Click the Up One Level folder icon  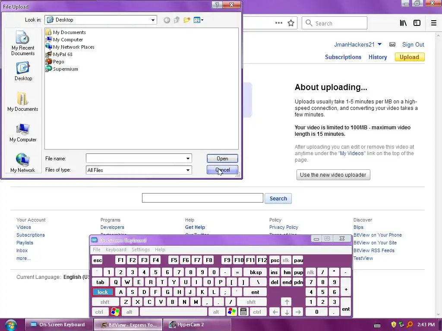pyautogui.click(x=177, y=20)
